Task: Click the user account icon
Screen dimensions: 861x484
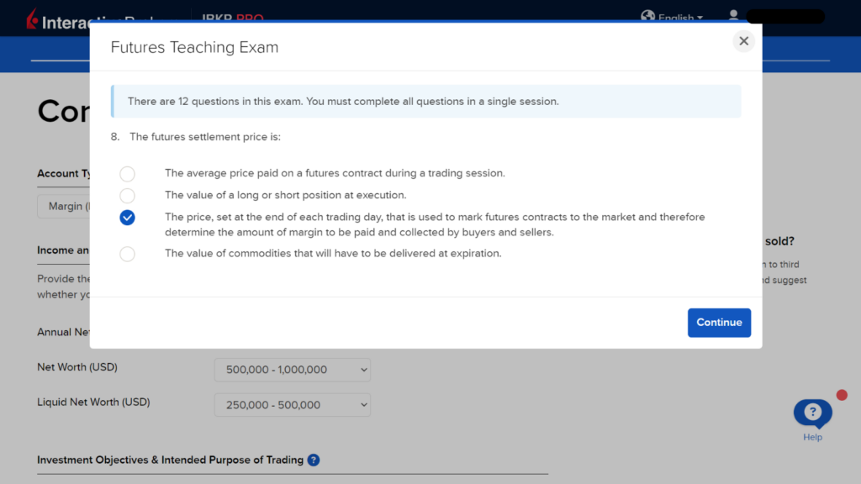Action: [x=733, y=15]
